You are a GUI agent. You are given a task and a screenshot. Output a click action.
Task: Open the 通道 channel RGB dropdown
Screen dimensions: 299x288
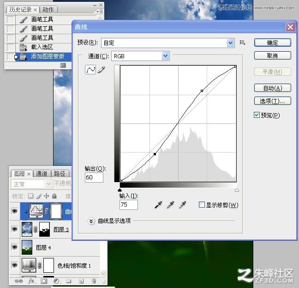[x=165, y=56]
